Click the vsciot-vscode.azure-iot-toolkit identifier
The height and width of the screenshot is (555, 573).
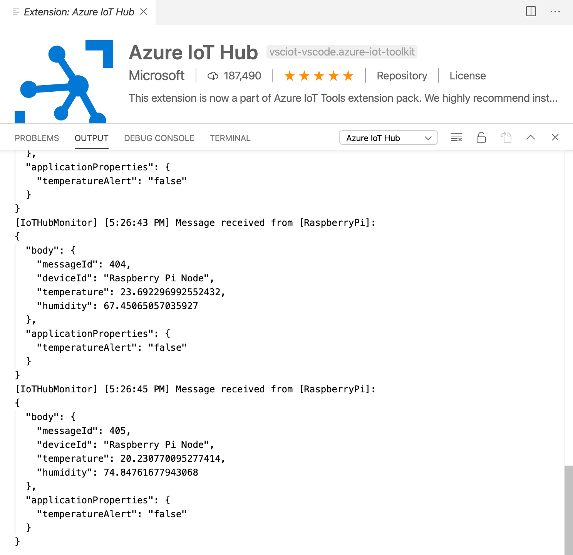pos(340,52)
